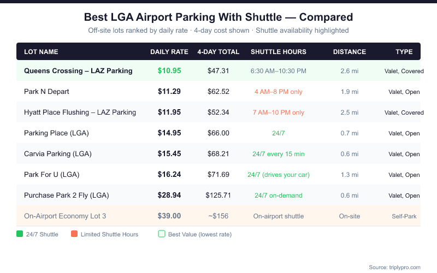Viewport: 437px width, 273px height.
Task: Click the orange Limited Shuttle Hours swatch
Action: tap(74, 234)
